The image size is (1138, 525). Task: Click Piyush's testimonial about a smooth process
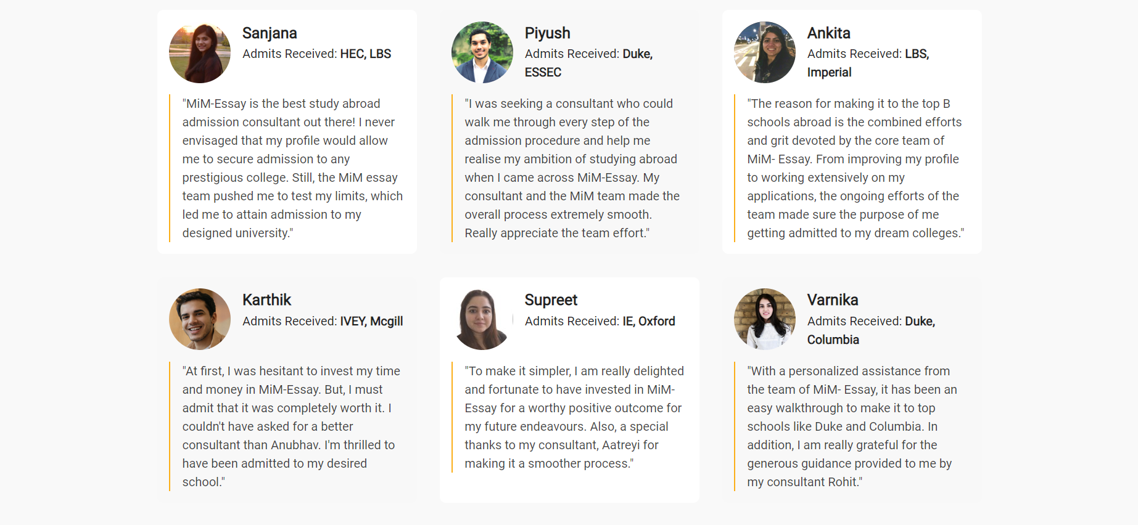coord(572,168)
